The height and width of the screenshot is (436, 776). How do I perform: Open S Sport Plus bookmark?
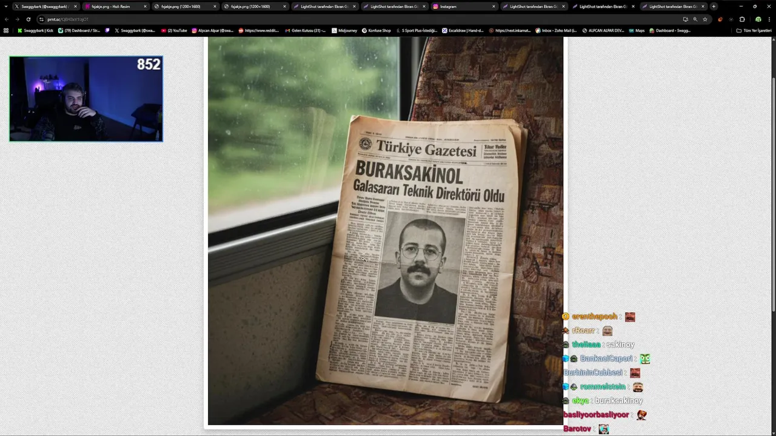coord(417,30)
